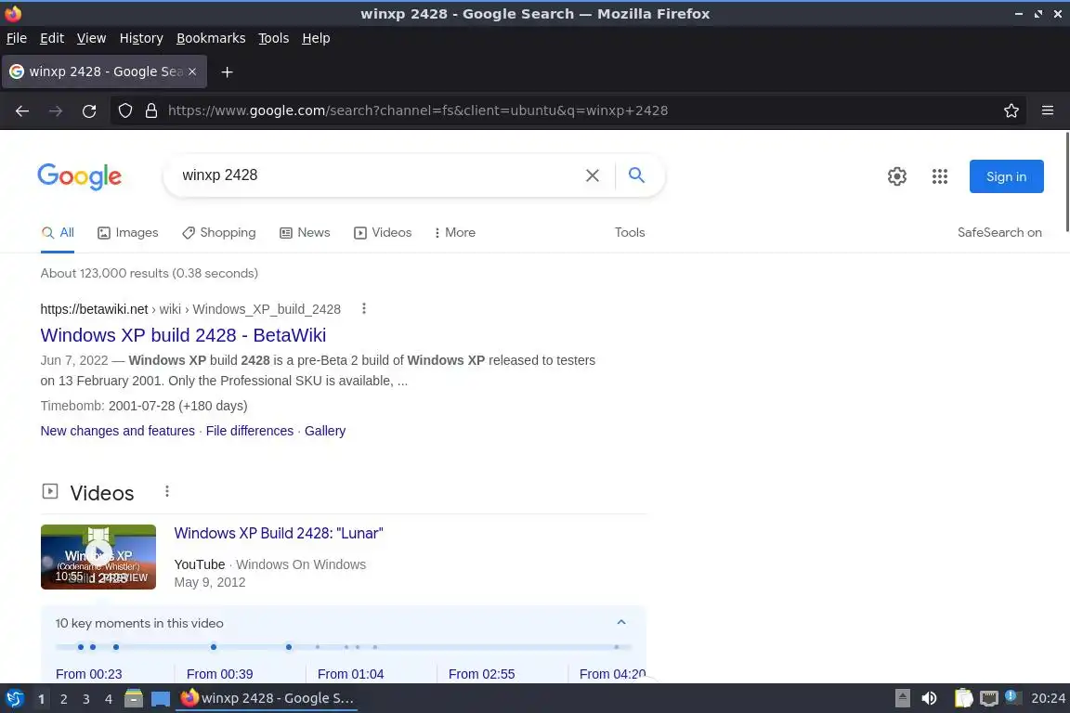The image size is (1070, 713).
Task: Open the File differences link
Action: 250,431
